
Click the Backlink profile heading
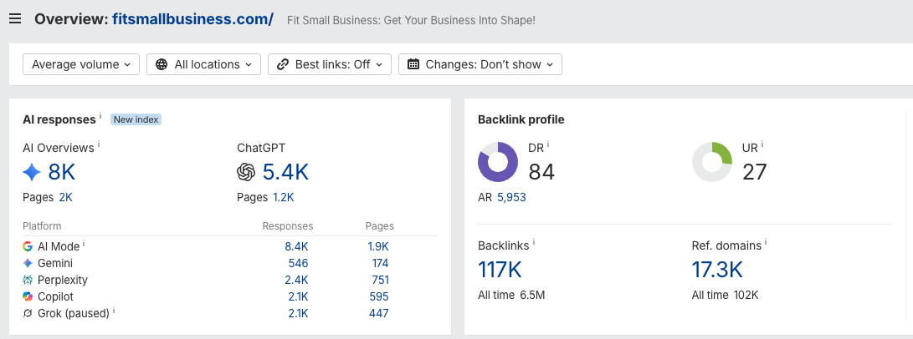(521, 120)
